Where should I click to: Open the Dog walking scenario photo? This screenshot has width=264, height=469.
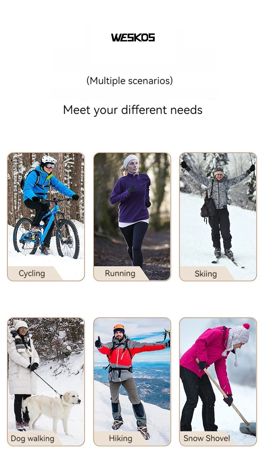(46, 381)
